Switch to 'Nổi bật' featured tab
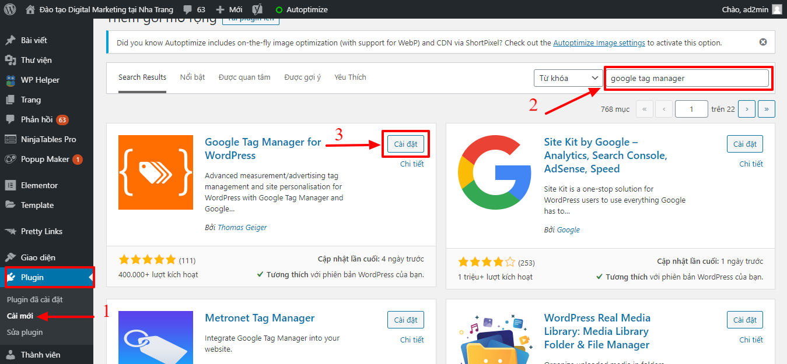The width and height of the screenshot is (787, 364). (193, 77)
